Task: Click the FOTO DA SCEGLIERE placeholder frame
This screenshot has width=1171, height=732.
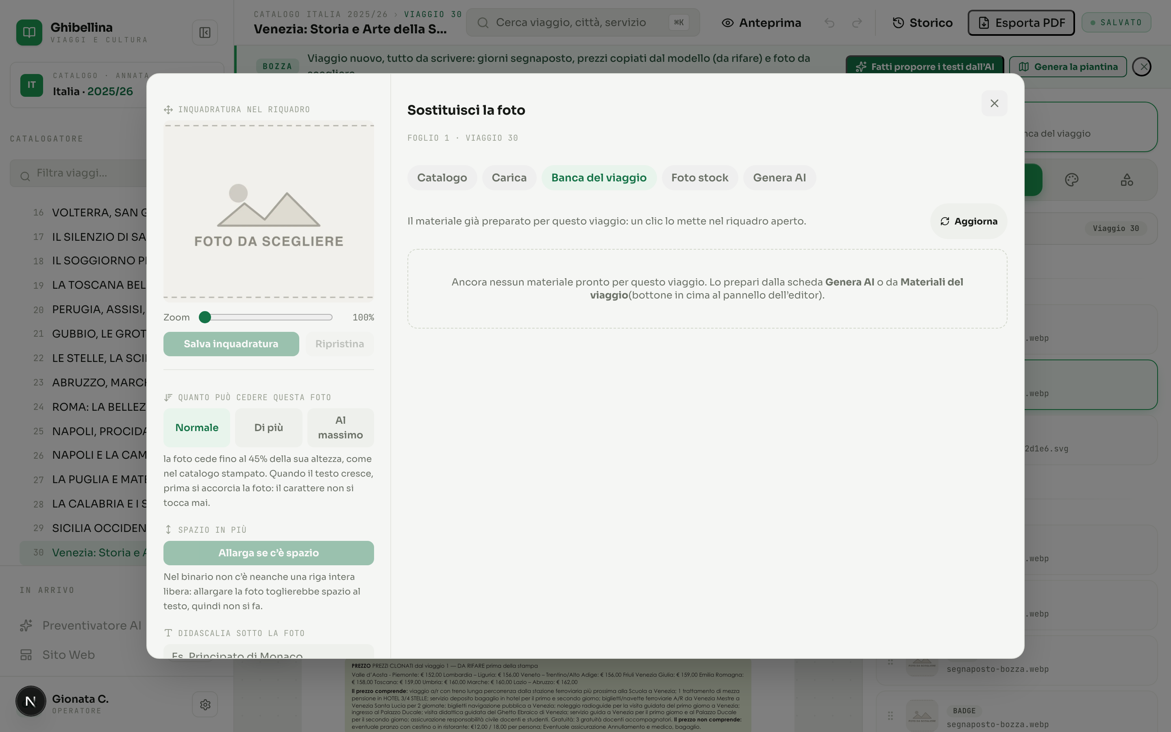Action: click(x=268, y=211)
